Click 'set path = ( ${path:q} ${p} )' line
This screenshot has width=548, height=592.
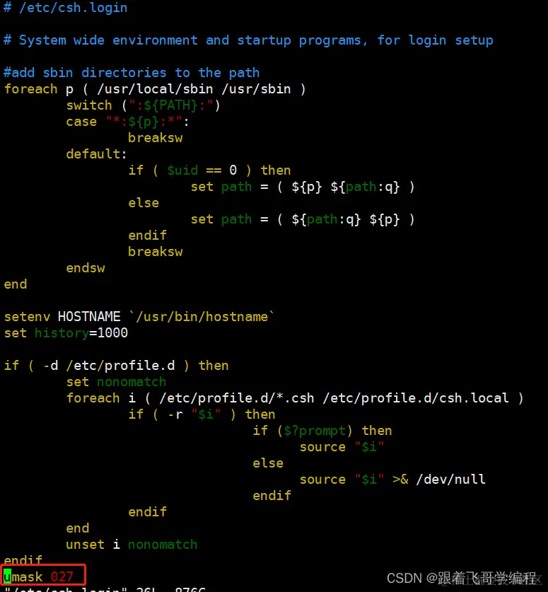303,219
